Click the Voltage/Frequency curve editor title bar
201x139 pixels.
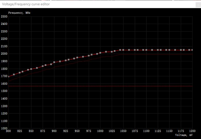[x=86, y=4]
